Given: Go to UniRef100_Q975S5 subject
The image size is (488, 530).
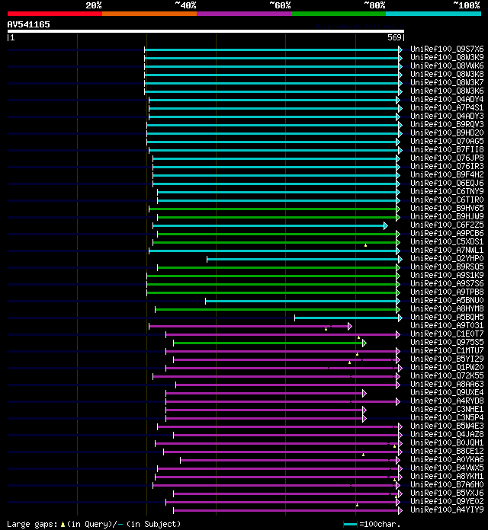Looking at the screenshot, I should [447, 343].
